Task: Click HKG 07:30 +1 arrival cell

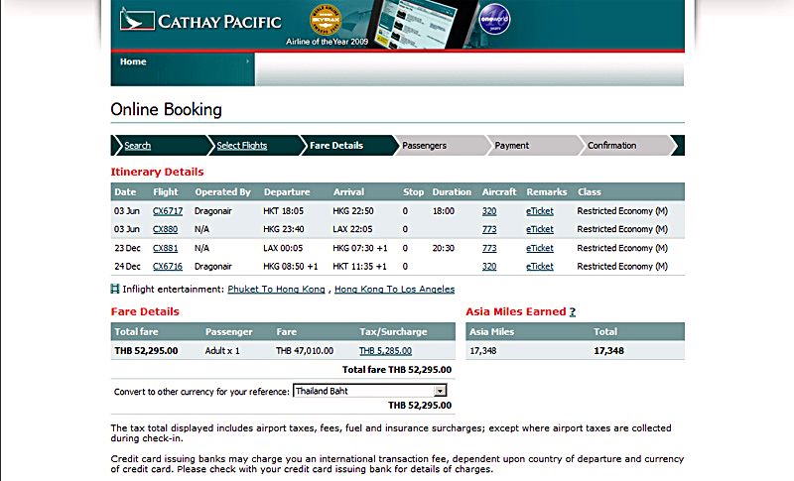Action: pyautogui.click(x=360, y=248)
